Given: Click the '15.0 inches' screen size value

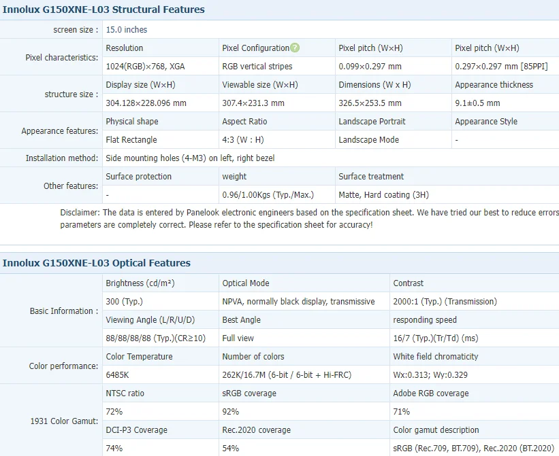Looking at the screenshot, I should coord(127,30).
